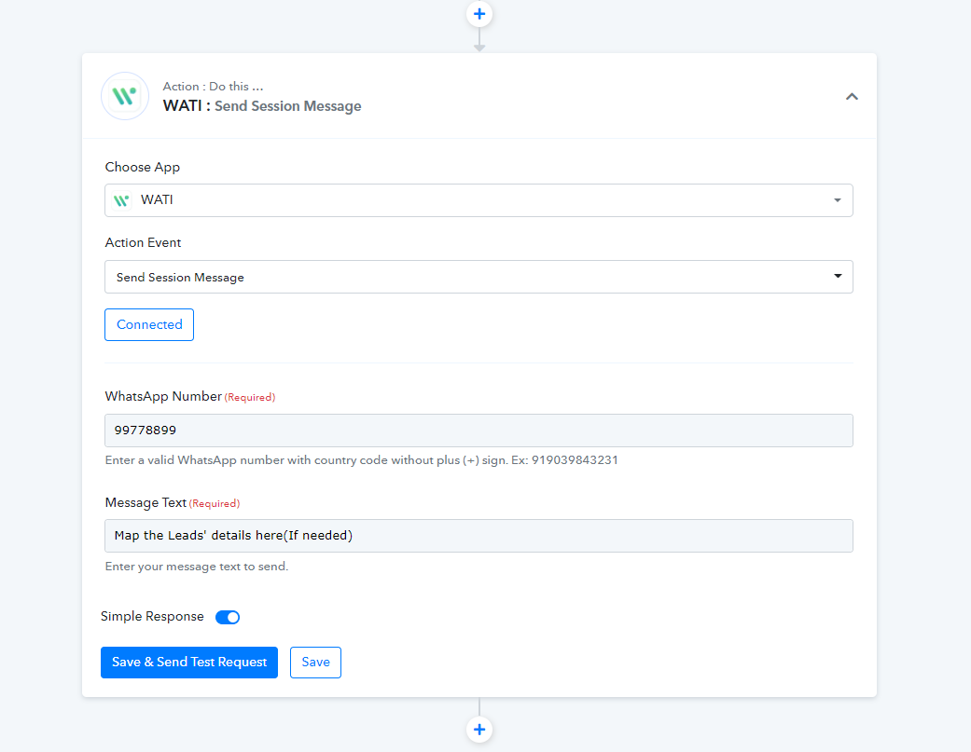Click the 'Message Text' label
Image resolution: width=971 pixels, height=752 pixels.
click(x=146, y=502)
